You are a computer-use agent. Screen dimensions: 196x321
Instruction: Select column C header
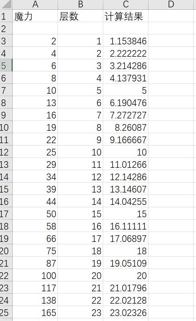tap(126, 4)
